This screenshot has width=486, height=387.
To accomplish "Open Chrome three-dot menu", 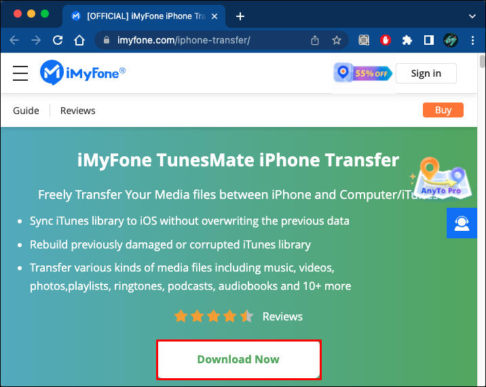I will coord(472,40).
